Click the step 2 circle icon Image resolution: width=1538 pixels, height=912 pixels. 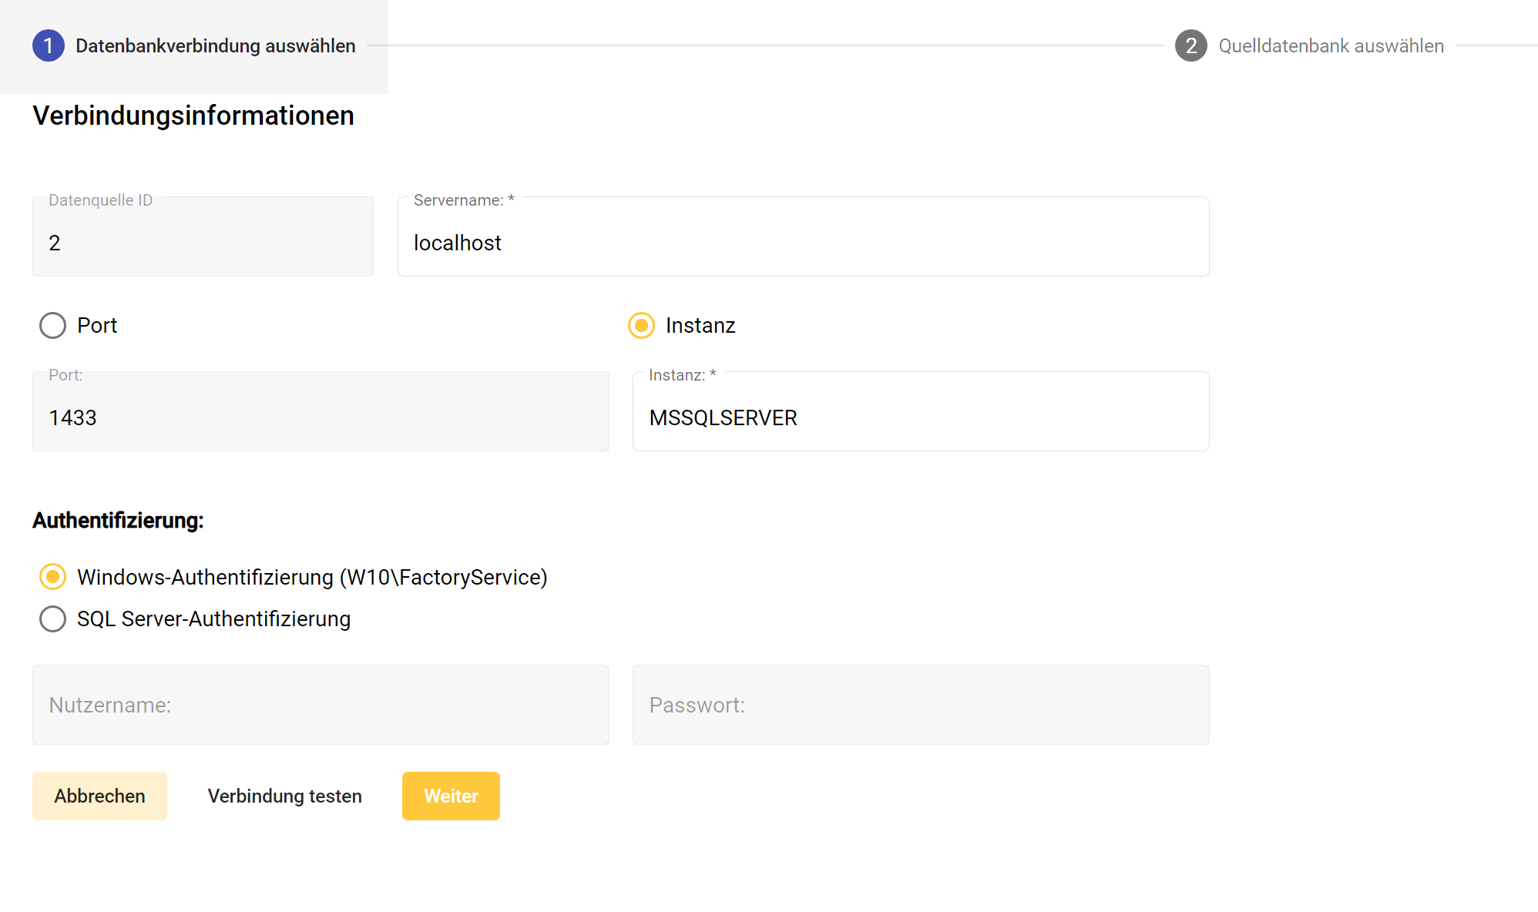point(1190,46)
